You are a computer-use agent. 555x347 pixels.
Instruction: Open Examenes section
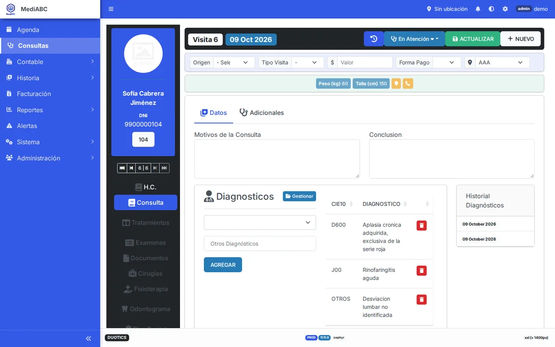[x=146, y=242]
